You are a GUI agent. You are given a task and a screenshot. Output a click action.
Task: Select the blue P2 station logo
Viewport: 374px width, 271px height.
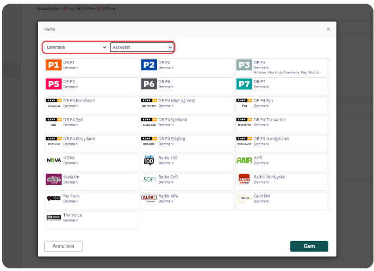point(149,65)
